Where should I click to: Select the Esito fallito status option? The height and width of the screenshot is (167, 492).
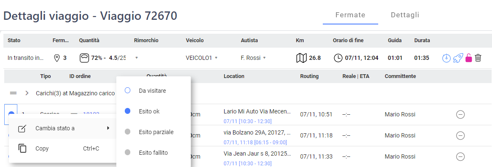[154, 153]
